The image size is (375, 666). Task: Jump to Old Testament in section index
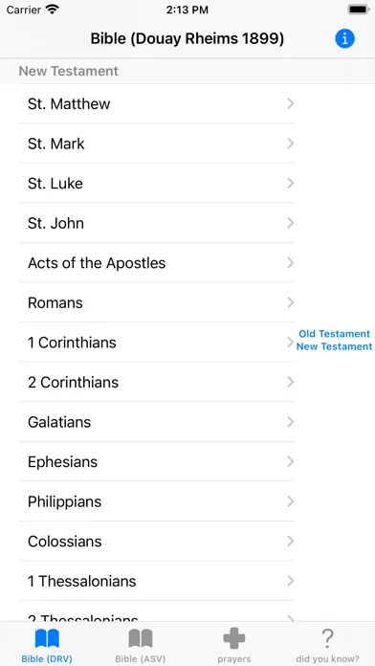[x=334, y=333]
